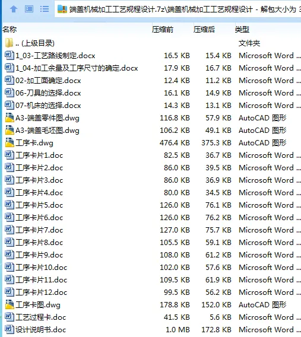Select file name 工序卡图.dwg

pos(38,305)
